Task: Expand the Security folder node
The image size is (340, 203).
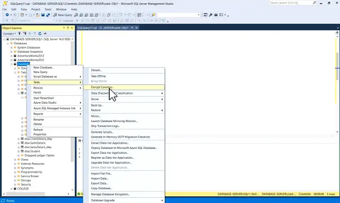Action: coord(15,185)
